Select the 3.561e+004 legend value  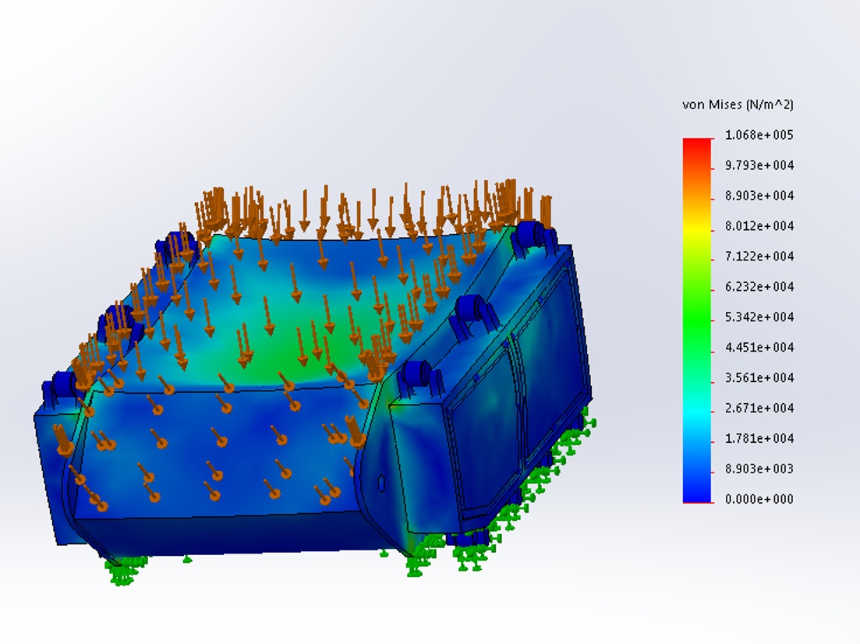(x=759, y=378)
